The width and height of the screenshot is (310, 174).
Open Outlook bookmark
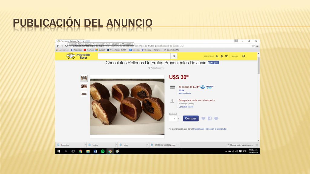(100, 50)
